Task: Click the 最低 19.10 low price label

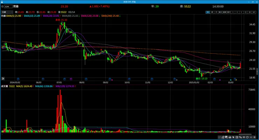Action: coord(202,79)
